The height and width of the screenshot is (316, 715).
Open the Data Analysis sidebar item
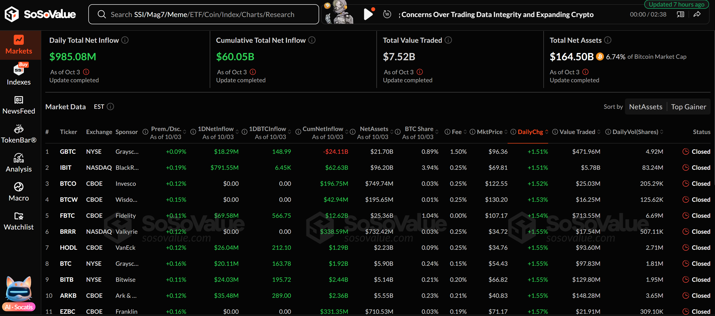(x=19, y=163)
